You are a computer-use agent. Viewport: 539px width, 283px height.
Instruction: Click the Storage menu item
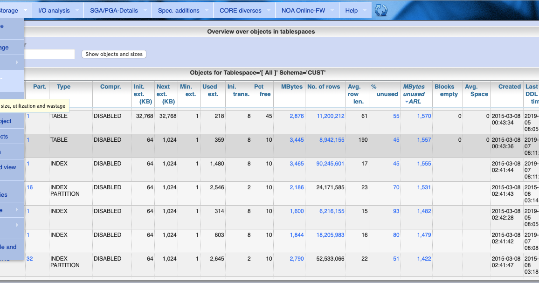pos(9,10)
